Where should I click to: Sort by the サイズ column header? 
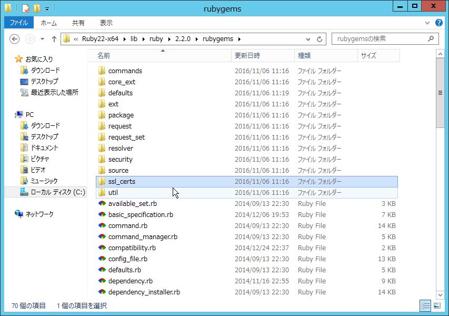[378, 56]
